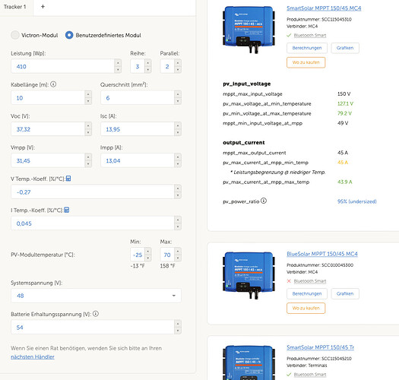The width and height of the screenshot is (399, 380).
Task: Click Berechnungen under BlueSolar MPPT 150/45 MC4
Action: coord(307,293)
